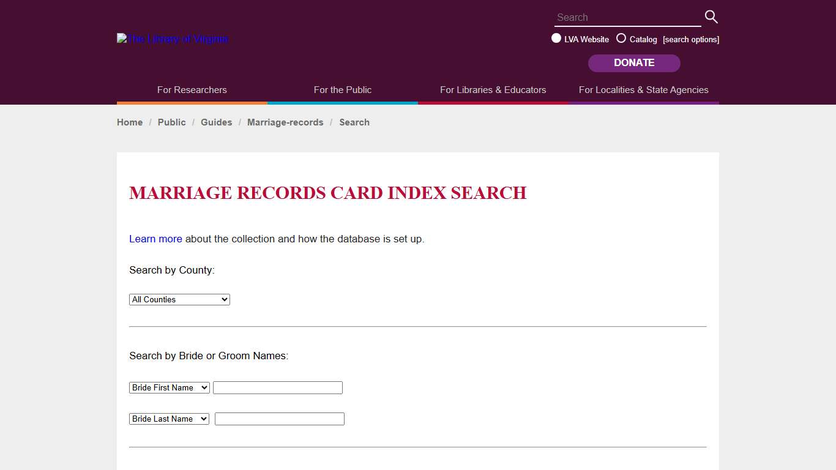Screen dimensions: 836x470
Task: Click the search magnifying glass icon
Action: point(710,17)
